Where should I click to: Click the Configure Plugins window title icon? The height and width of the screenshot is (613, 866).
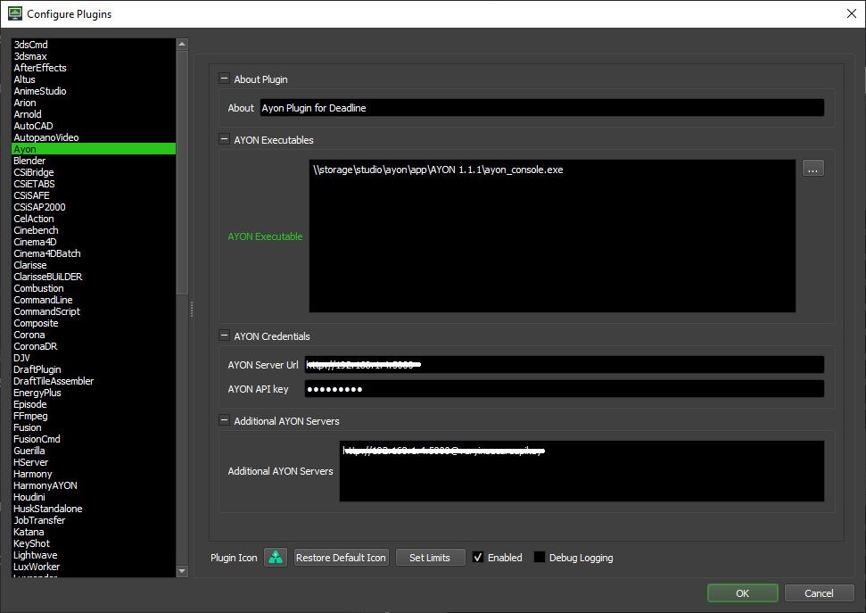(15, 13)
